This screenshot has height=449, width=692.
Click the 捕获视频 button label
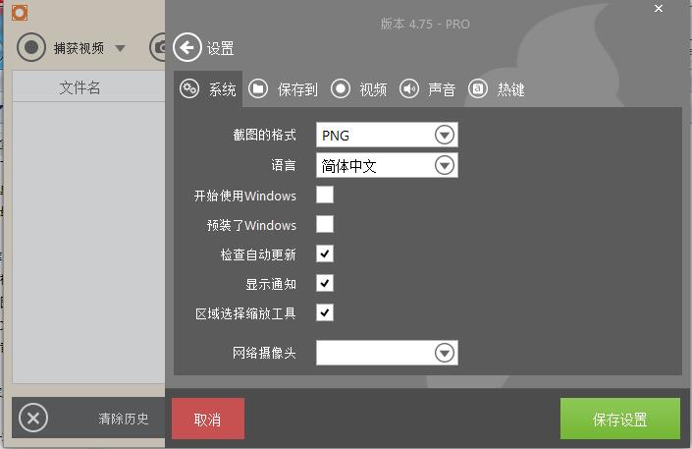coord(79,48)
